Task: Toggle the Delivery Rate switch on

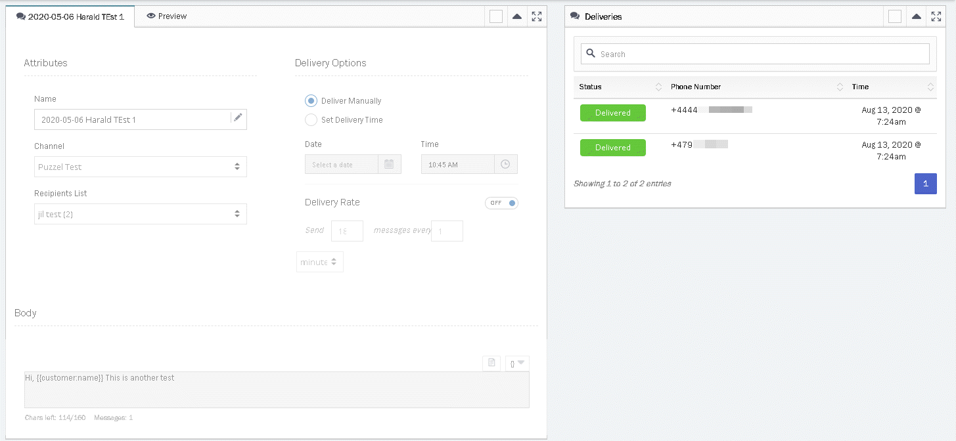Action: pos(502,203)
